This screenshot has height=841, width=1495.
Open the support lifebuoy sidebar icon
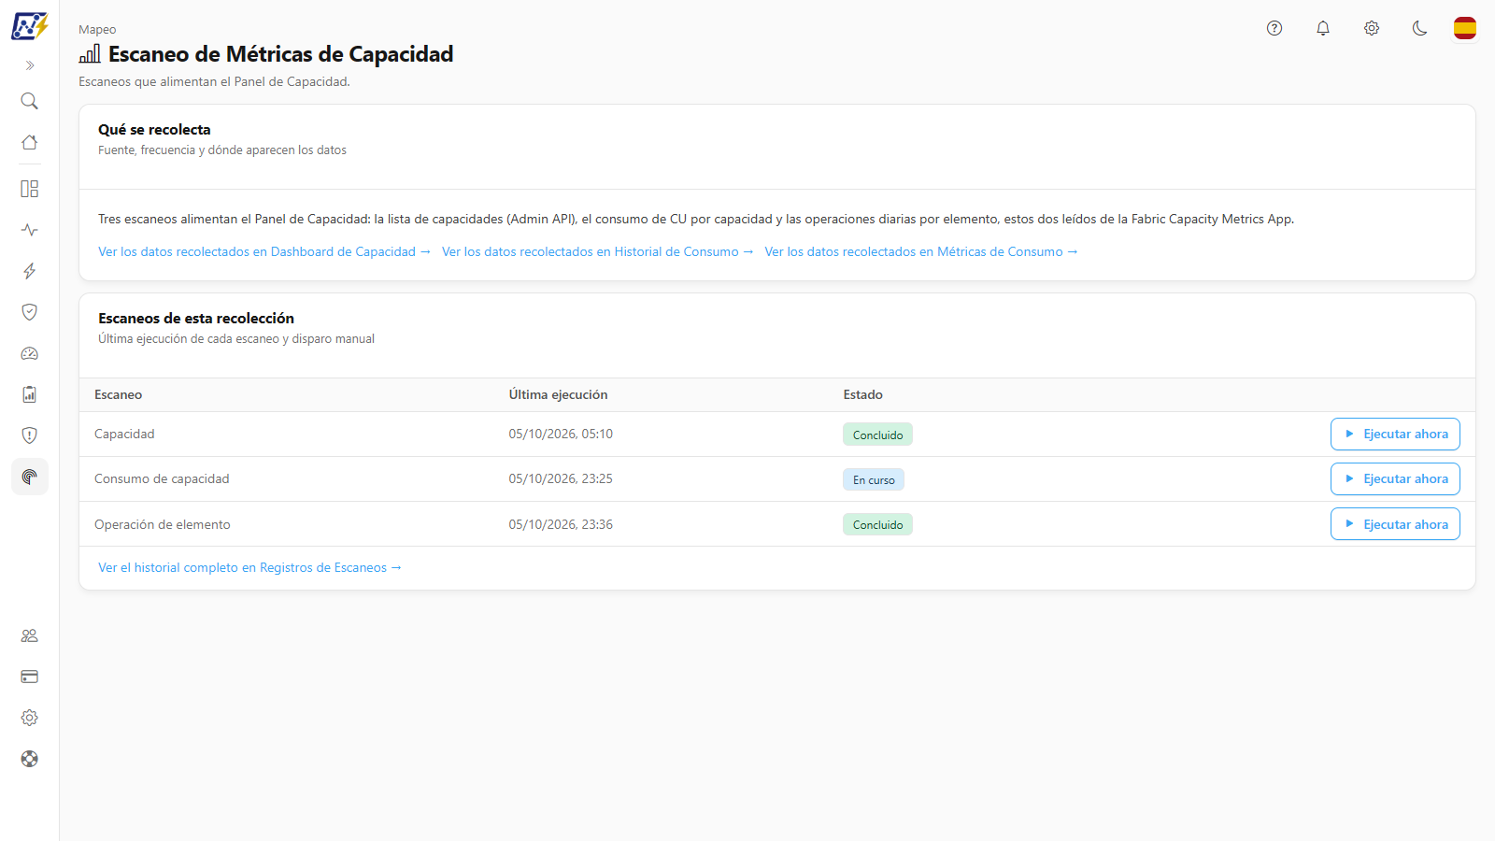click(x=30, y=759)
